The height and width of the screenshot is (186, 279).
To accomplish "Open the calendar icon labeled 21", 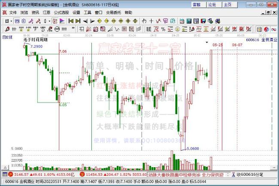I will 182,21.
